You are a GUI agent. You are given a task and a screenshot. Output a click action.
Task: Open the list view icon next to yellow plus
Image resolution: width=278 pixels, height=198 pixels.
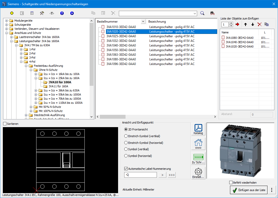point(22,13)
